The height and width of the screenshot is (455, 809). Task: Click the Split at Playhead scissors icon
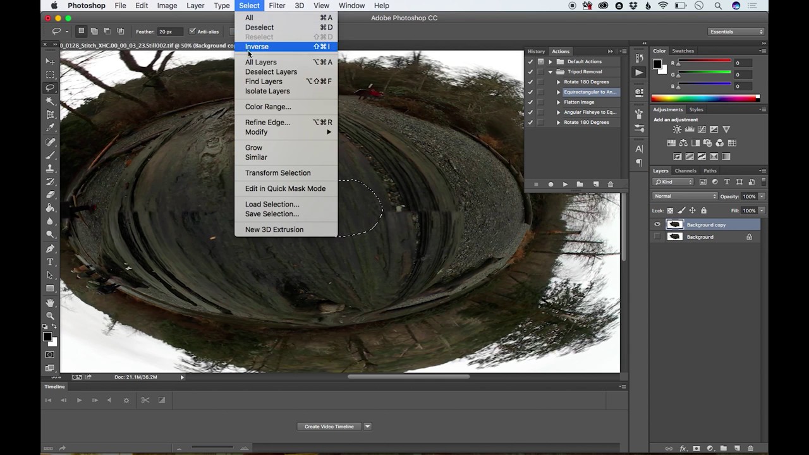point(145,400)
